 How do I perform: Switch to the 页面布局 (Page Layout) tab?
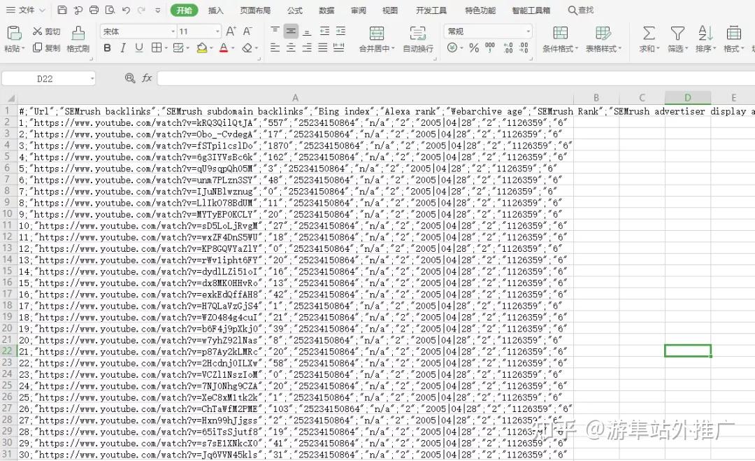point(255,10)
